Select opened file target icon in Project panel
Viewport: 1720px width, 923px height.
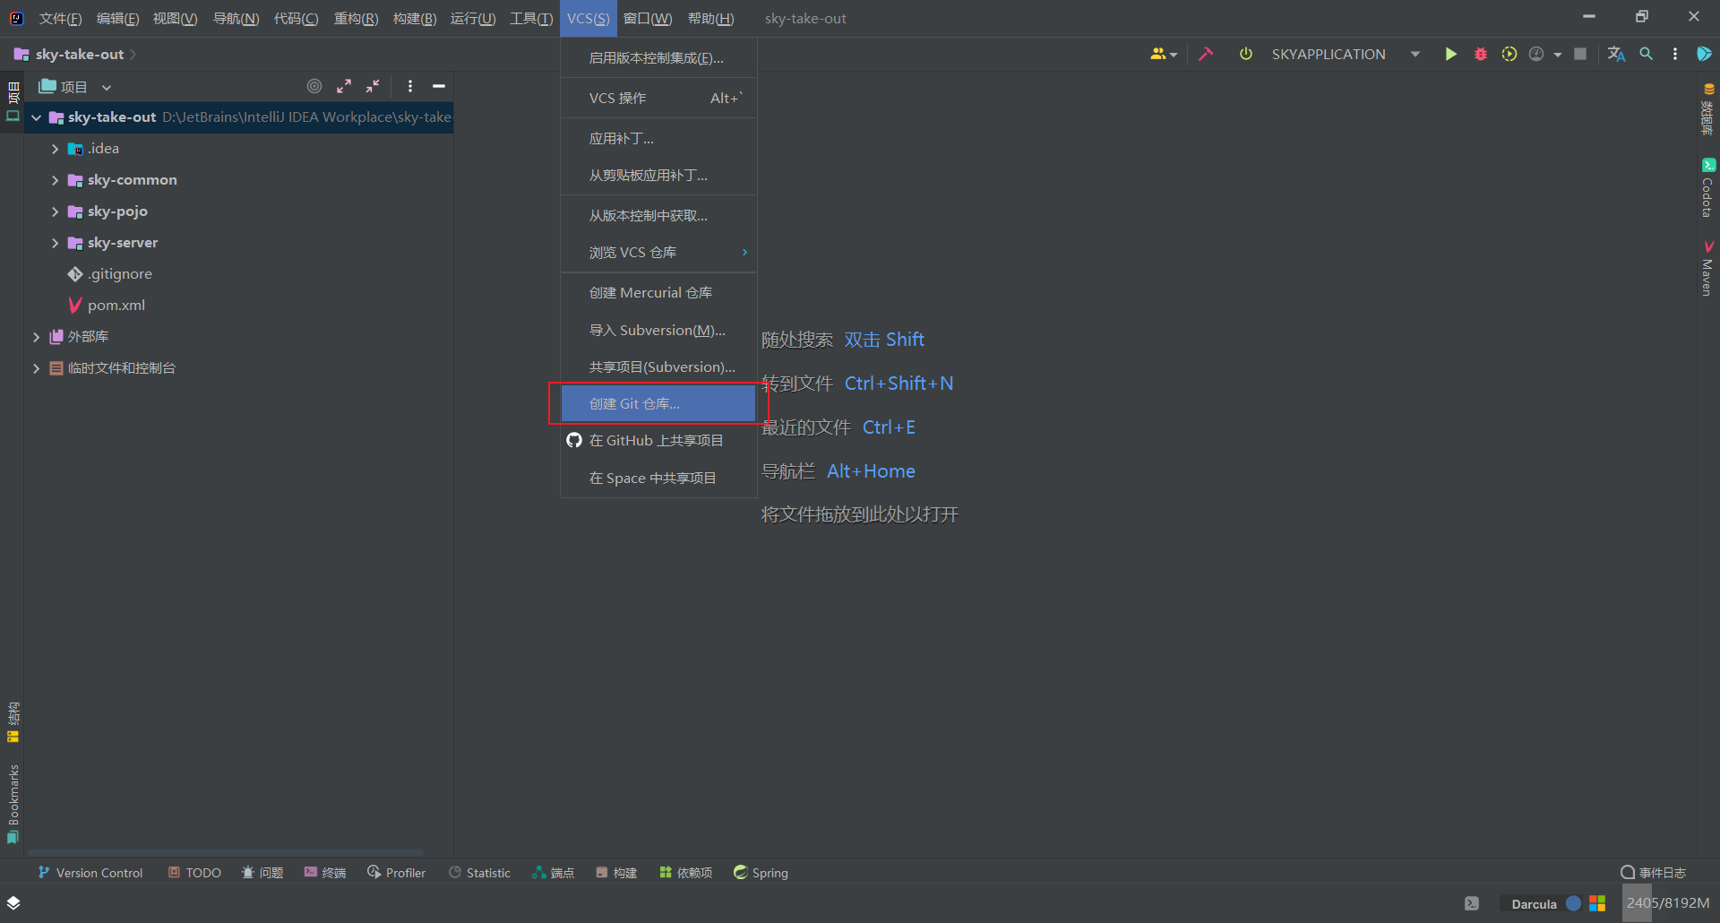click(x=314, y=86)
